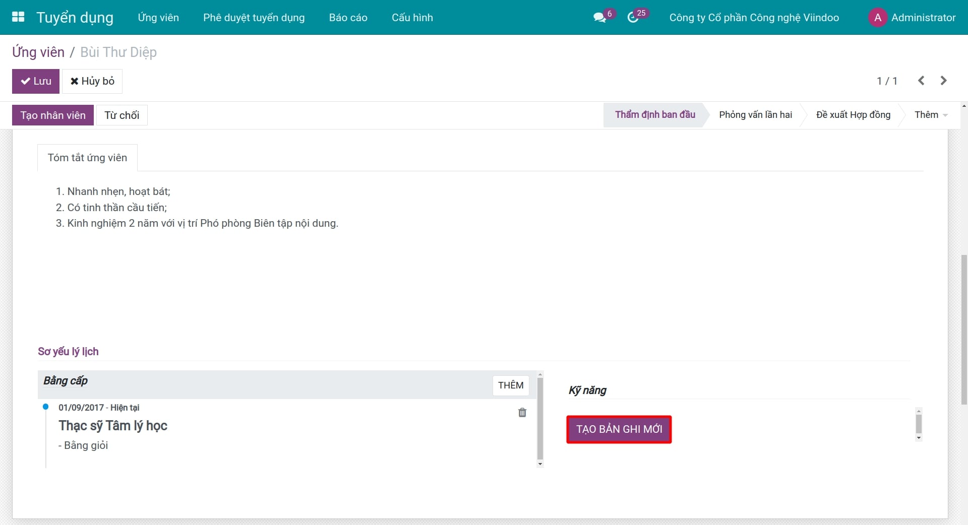Open the activities clock icon
The height and width of the screenshot is (525, 968).
click(x=633, y=18)
